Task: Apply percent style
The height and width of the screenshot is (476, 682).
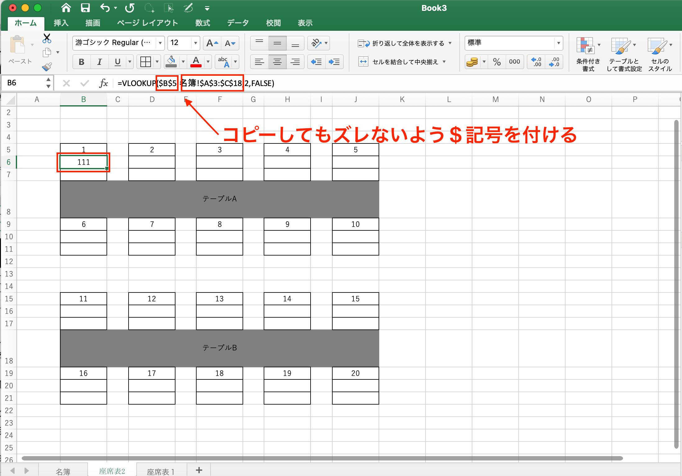Action: point(497,62)
